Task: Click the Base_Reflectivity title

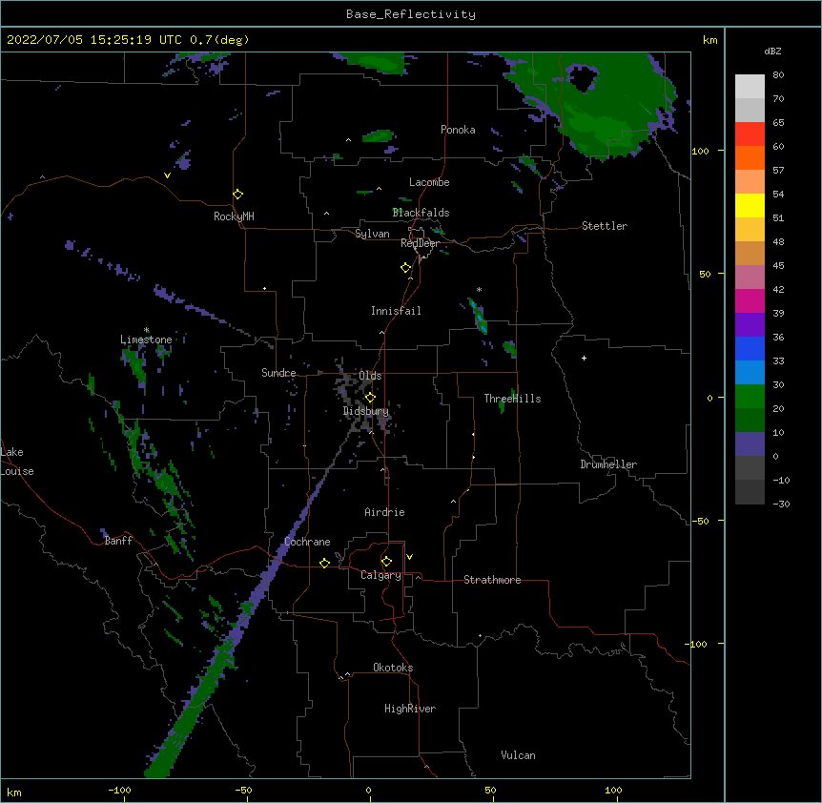Action: pos(411,14)
